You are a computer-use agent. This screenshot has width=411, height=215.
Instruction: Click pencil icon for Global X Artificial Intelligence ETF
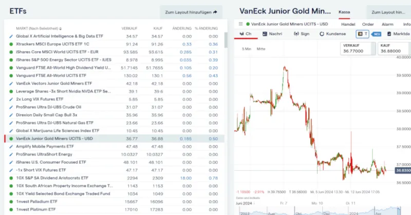(x=11, y=36)
